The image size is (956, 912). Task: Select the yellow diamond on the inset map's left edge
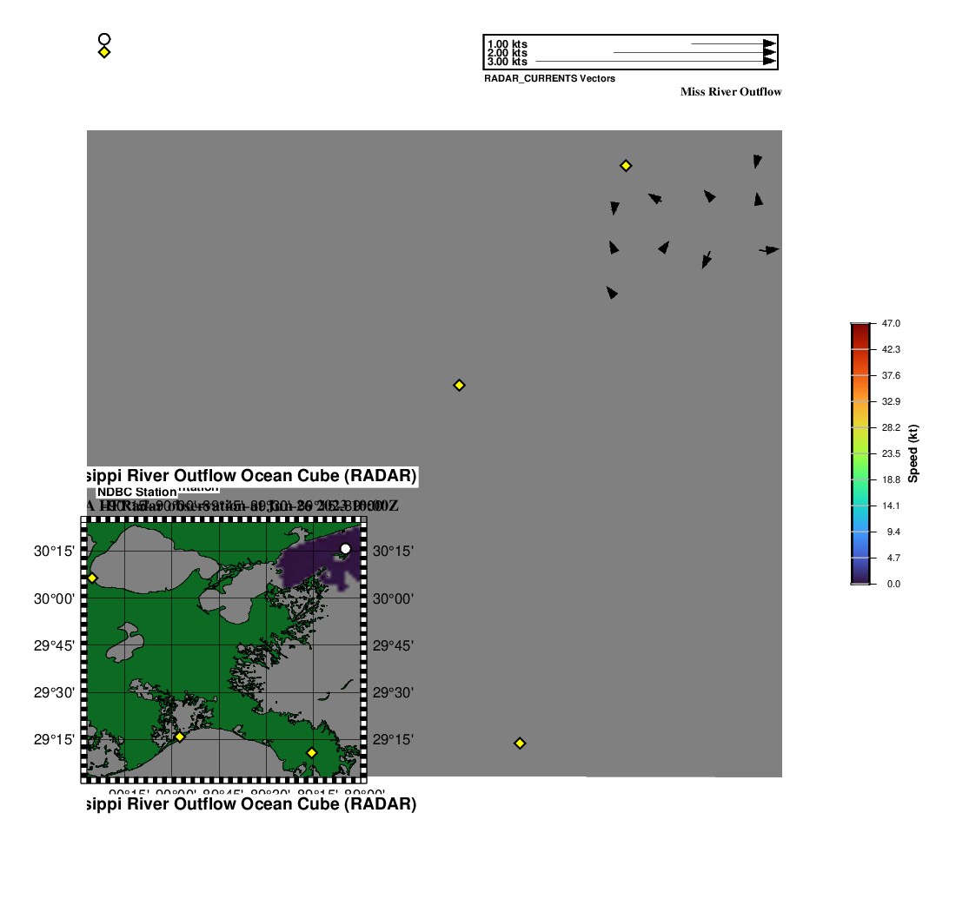[x=92, y=578]
